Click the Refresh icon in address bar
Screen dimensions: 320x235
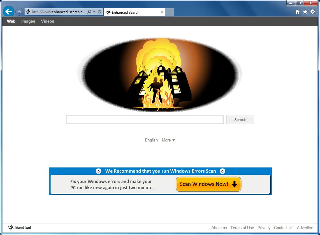pos(99,12)
